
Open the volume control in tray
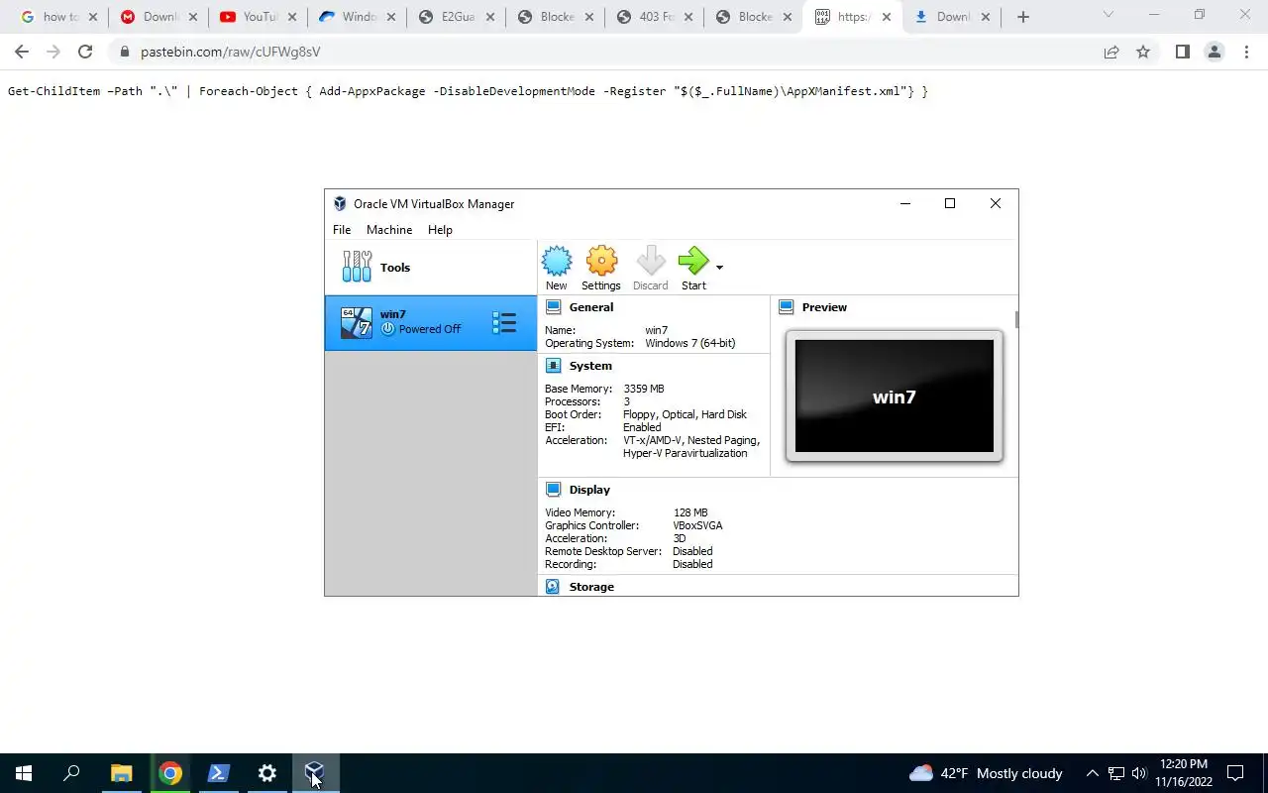[1139, 773]
